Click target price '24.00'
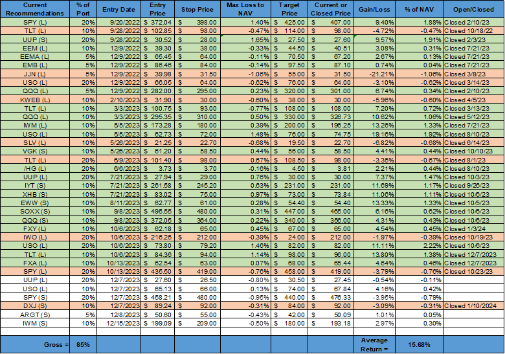This screenshot has height=354, width=505. pos(289,237)
